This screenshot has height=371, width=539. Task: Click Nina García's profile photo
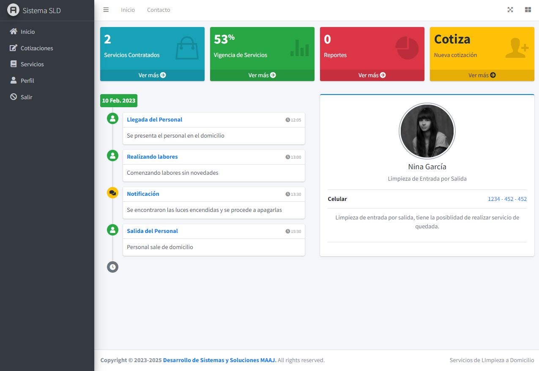427,131
